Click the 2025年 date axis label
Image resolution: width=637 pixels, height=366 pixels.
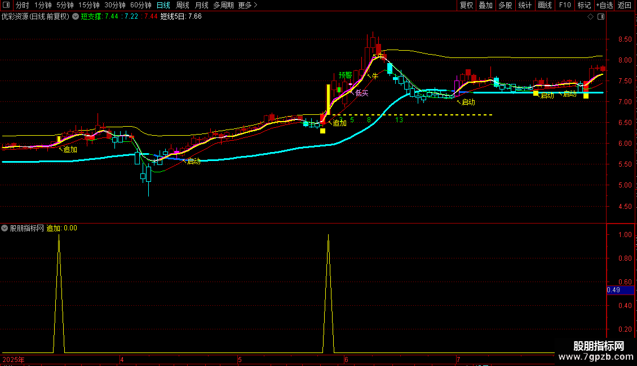point(14,359)
